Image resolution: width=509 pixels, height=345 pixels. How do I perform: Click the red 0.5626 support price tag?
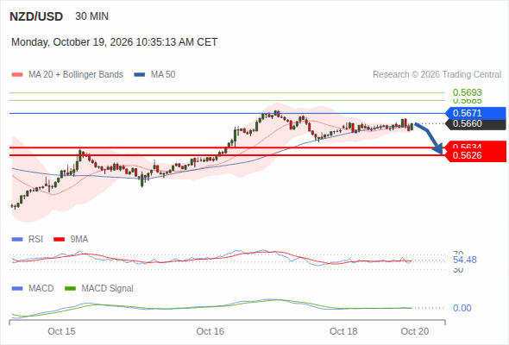pyautogui.click(x=476, y=155)
